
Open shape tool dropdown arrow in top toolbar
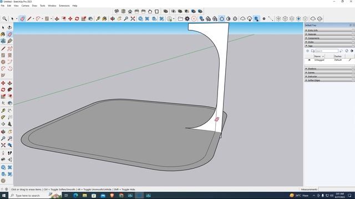(51, 19)
